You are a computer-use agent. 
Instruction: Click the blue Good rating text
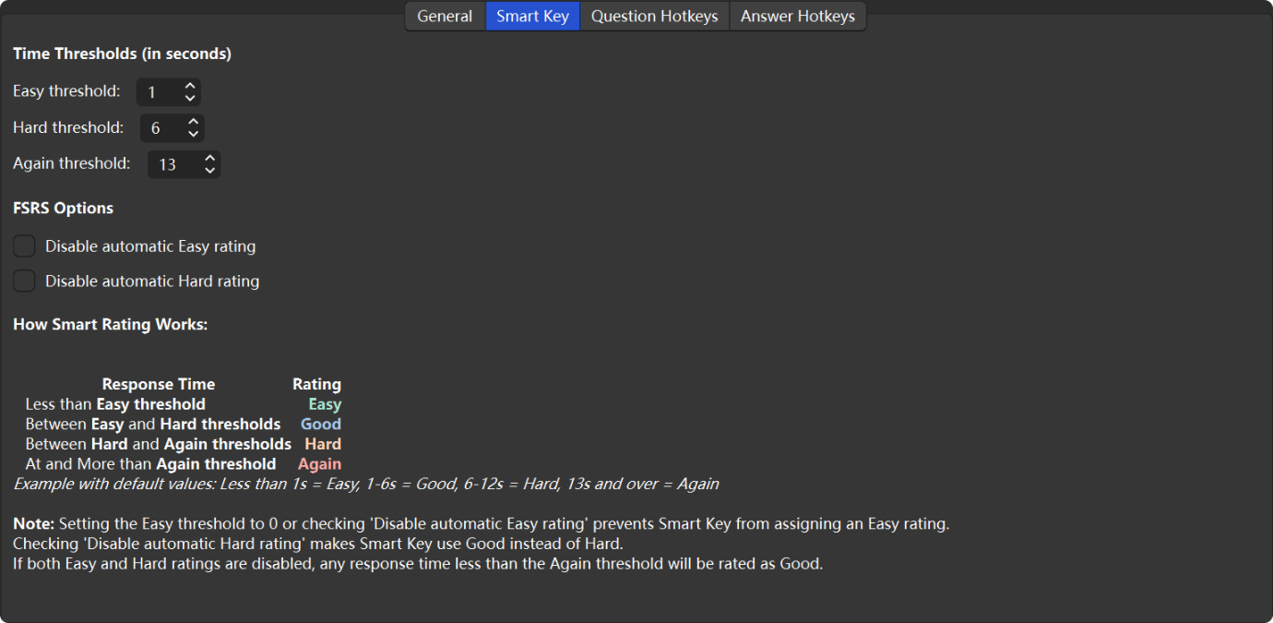[x=321, y=425]
